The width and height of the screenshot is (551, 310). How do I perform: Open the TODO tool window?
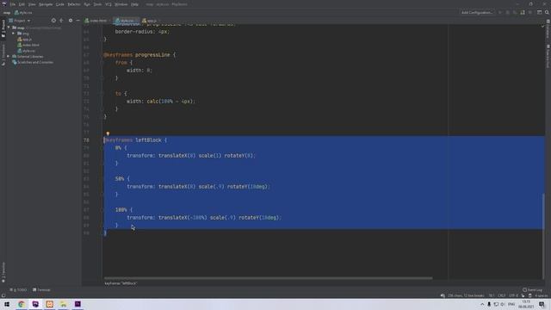18,290
